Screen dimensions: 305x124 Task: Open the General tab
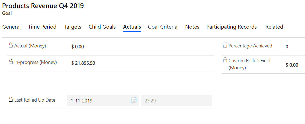pos(11,27)
